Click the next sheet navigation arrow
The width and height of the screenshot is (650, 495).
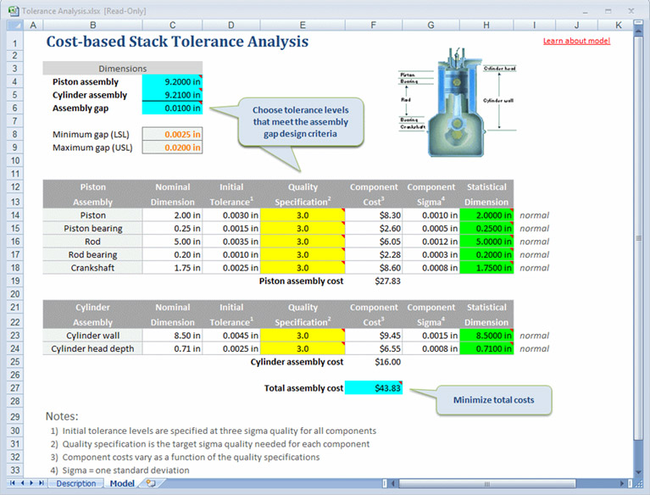[30, 483]
